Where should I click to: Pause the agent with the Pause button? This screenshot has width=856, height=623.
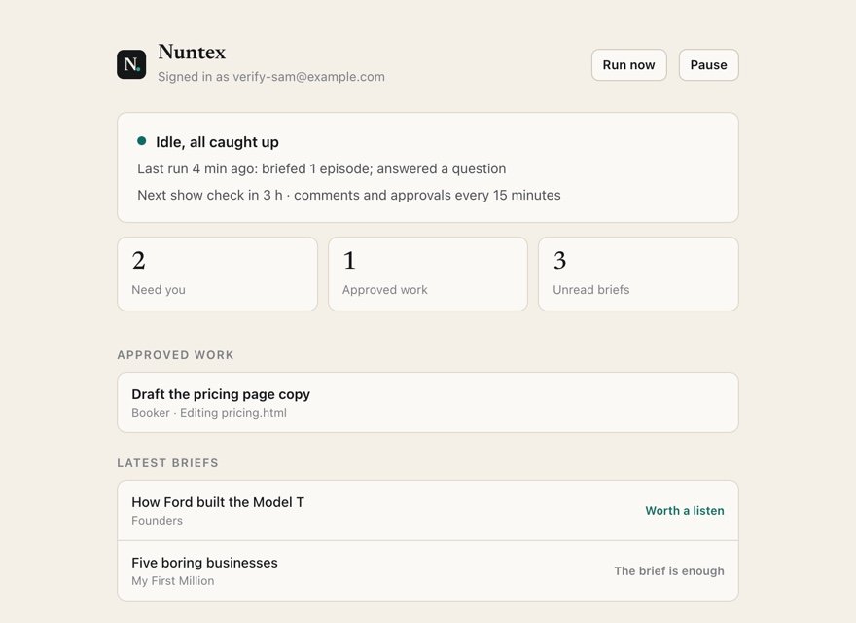(x=708, y=65)
